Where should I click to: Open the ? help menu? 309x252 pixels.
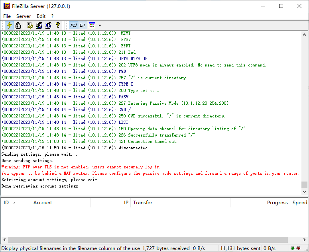click(x=52, y=16)
